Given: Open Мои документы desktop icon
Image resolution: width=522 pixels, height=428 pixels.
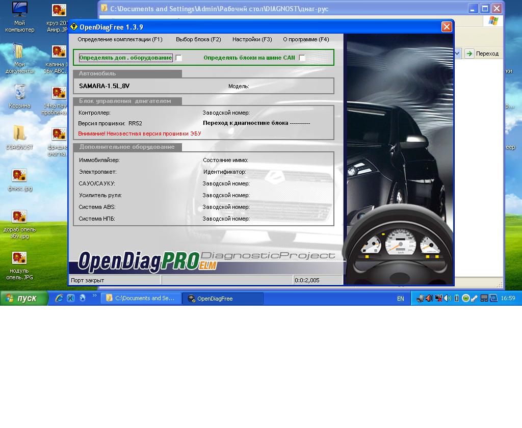Looking at the screenshot, I should pyautogui.click(x=20, y=58).
